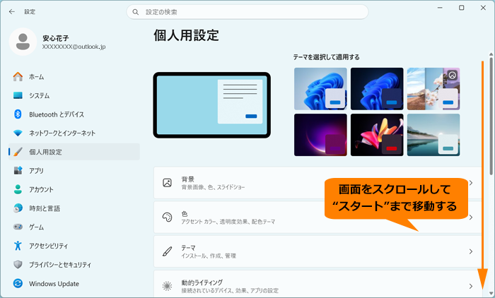Click the Windows Update sync icon

18,283
